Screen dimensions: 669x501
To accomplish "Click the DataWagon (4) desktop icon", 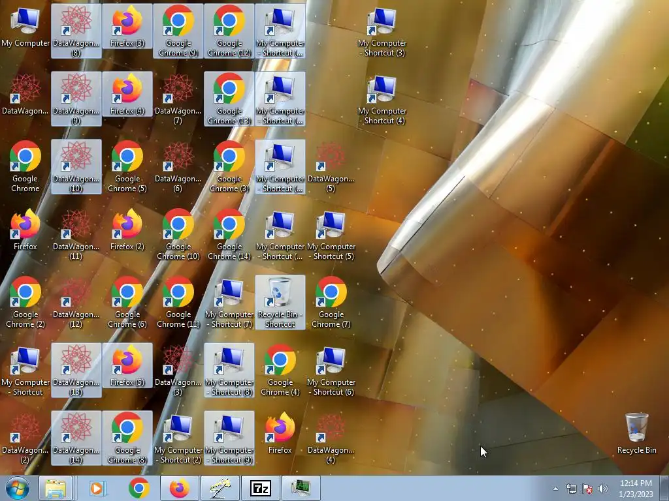I will [x=331, y=438].
